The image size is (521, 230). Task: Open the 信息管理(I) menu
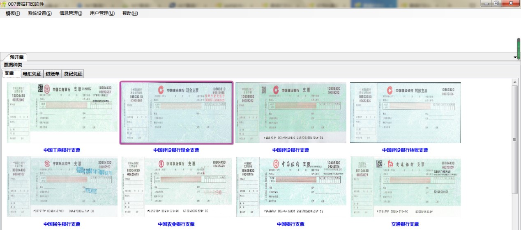coord(71,13)
